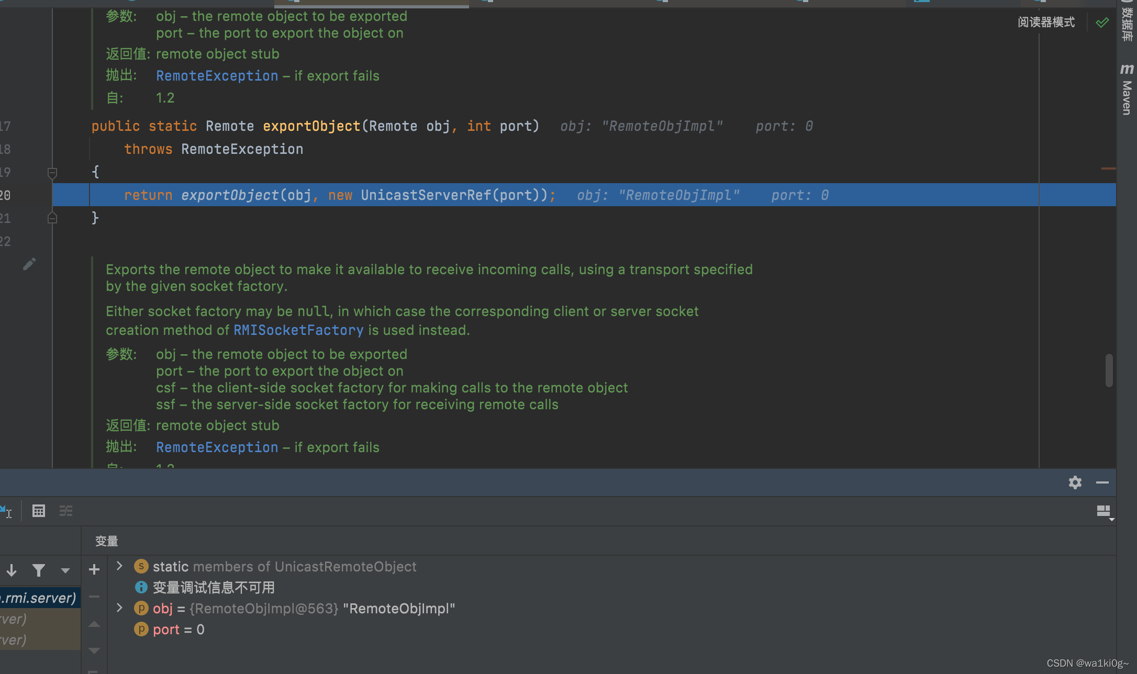Click the green inspection checkmark icon
The height and width of the screenshot is (674, 1137).
[1102, 22]
